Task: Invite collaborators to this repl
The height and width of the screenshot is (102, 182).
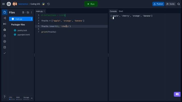Action: 170,4
